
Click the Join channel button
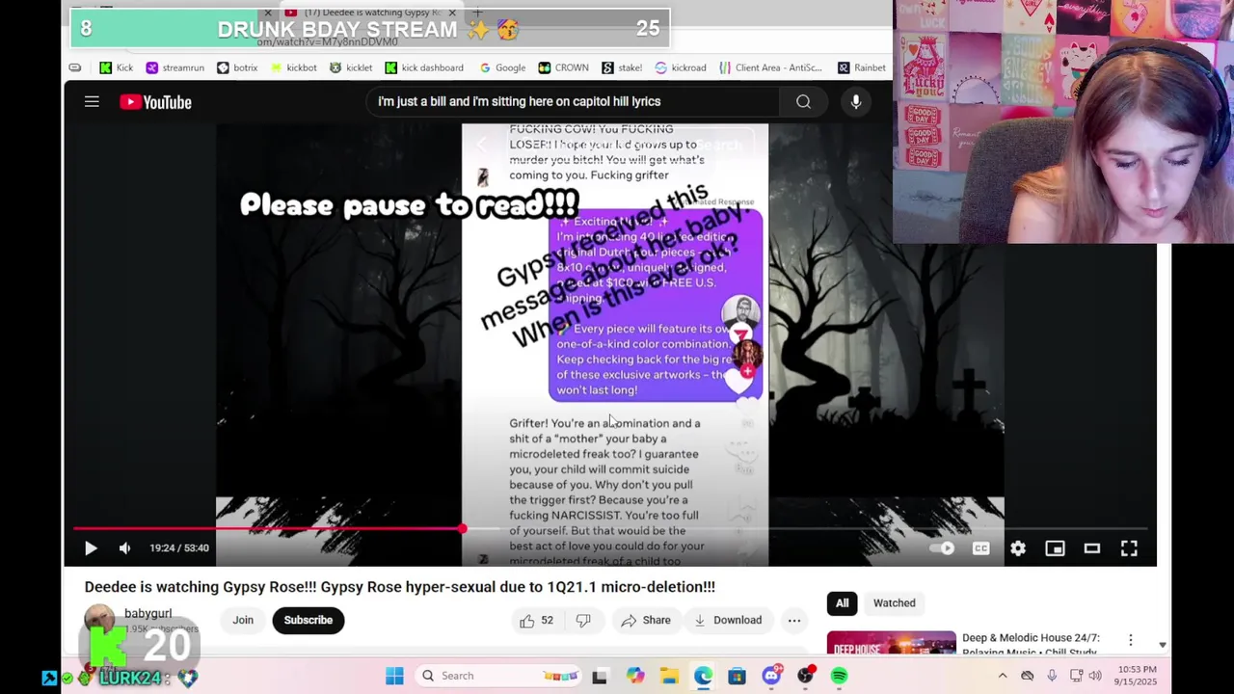click(x=243, y=621)
